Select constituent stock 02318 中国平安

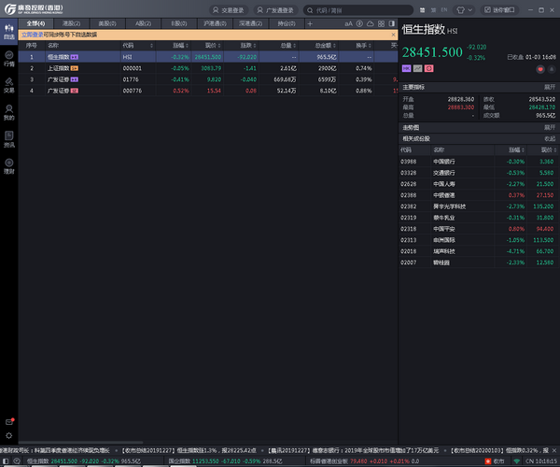tap(479, 229)
